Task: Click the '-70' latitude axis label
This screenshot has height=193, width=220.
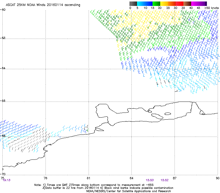Action: pyautogui.click(x=3, y=174)
